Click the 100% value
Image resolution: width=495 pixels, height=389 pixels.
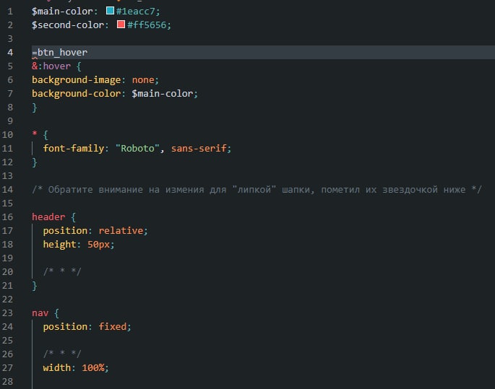93,368
